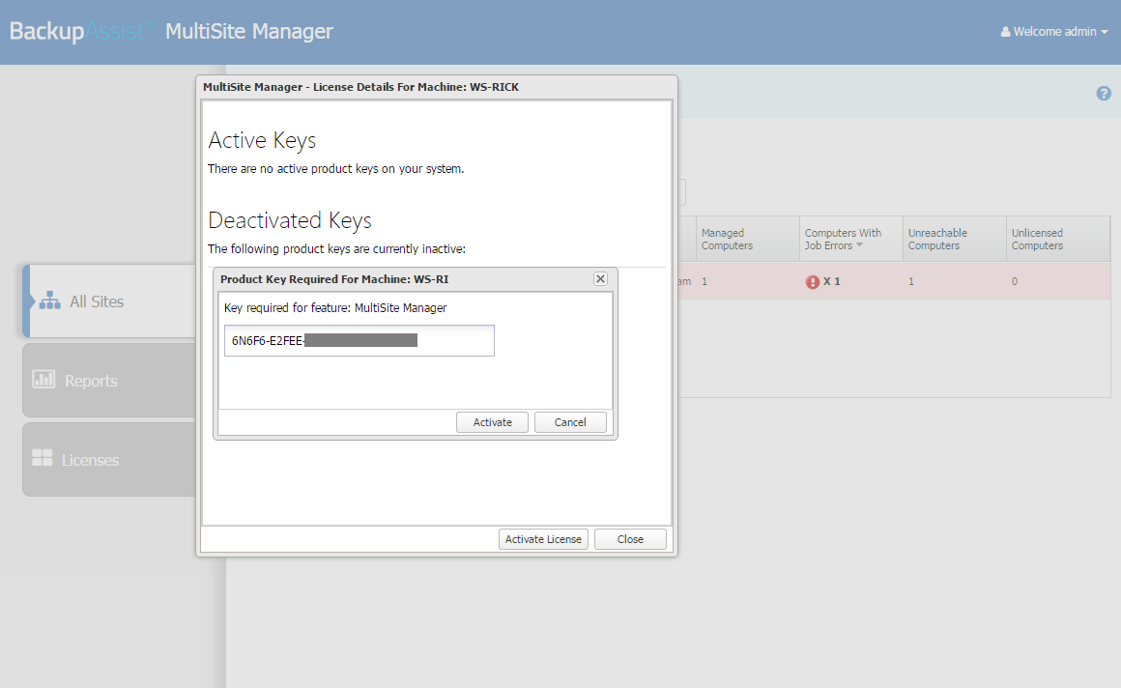The height and width of the screenshot is (688, 1121).
Task: Click the License Details dialog title bar
Action: pos(436,87)
